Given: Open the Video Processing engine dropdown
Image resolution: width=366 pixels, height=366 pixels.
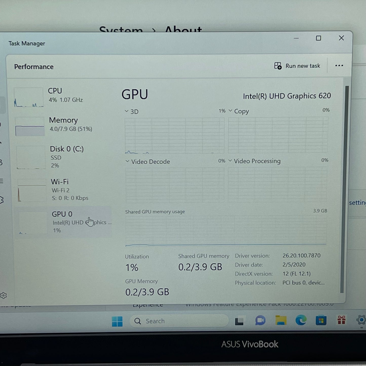Looking at the screenshot, I should point(230,161).
